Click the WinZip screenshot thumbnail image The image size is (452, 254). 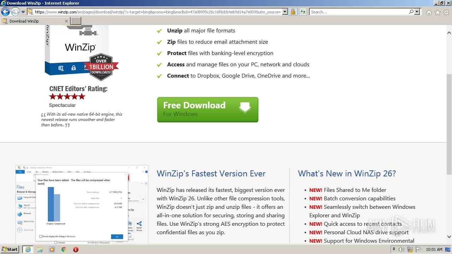pyautogui.click(x=82, y=205)
